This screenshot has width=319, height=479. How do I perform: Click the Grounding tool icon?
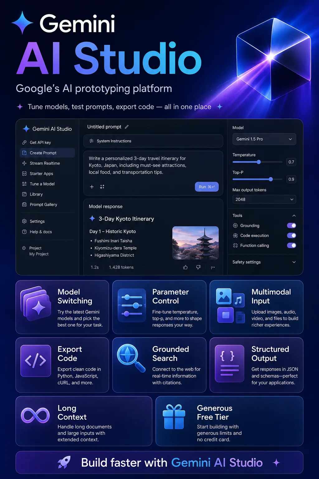235,225
